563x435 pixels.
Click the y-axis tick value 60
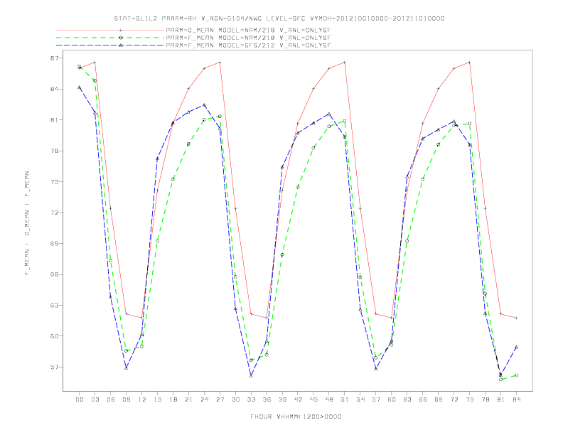click(55, 336)
